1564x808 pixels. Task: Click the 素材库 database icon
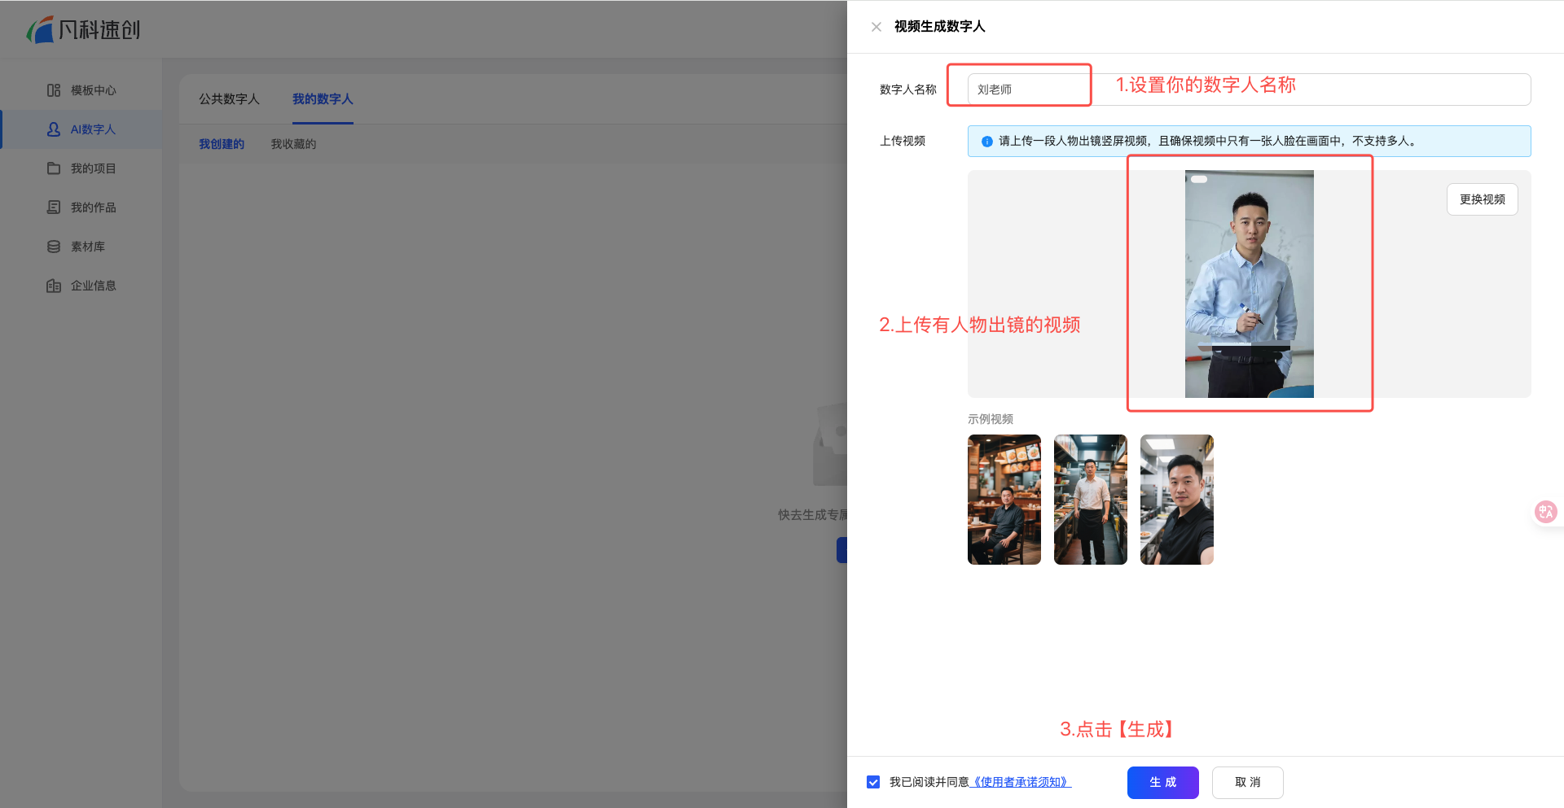pyautogui.click(x=54, y=247)
